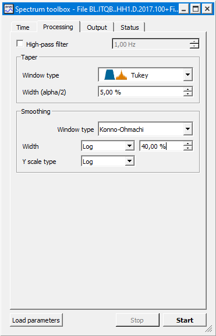Image resolution: width=216 pixels, height=336 pixels.
Task: Click the Spectrum toolbox app icon in title bar
Action: pyautogui.click(x=9, y=9)
